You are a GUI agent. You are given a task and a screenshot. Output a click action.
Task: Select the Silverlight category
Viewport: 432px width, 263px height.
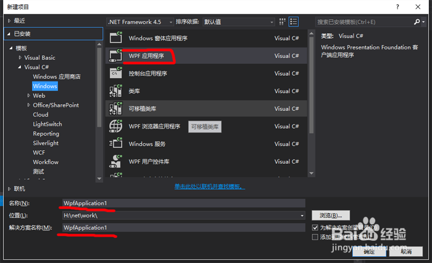(x=46, y=143)
